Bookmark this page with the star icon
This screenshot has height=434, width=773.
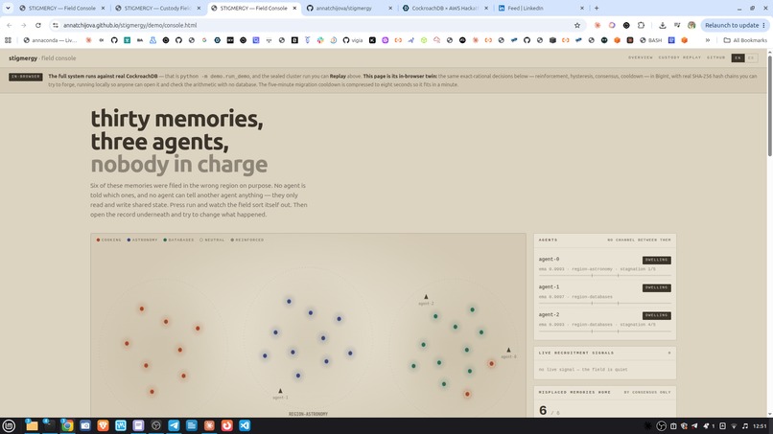[576, 25]
